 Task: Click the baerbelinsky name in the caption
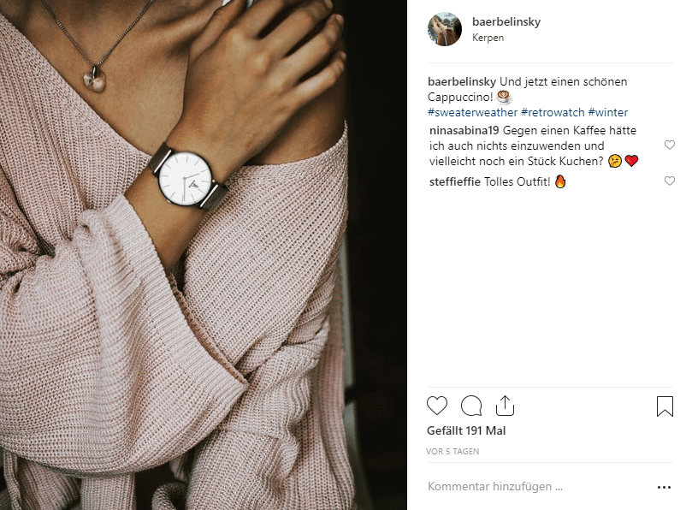[462, 81]
